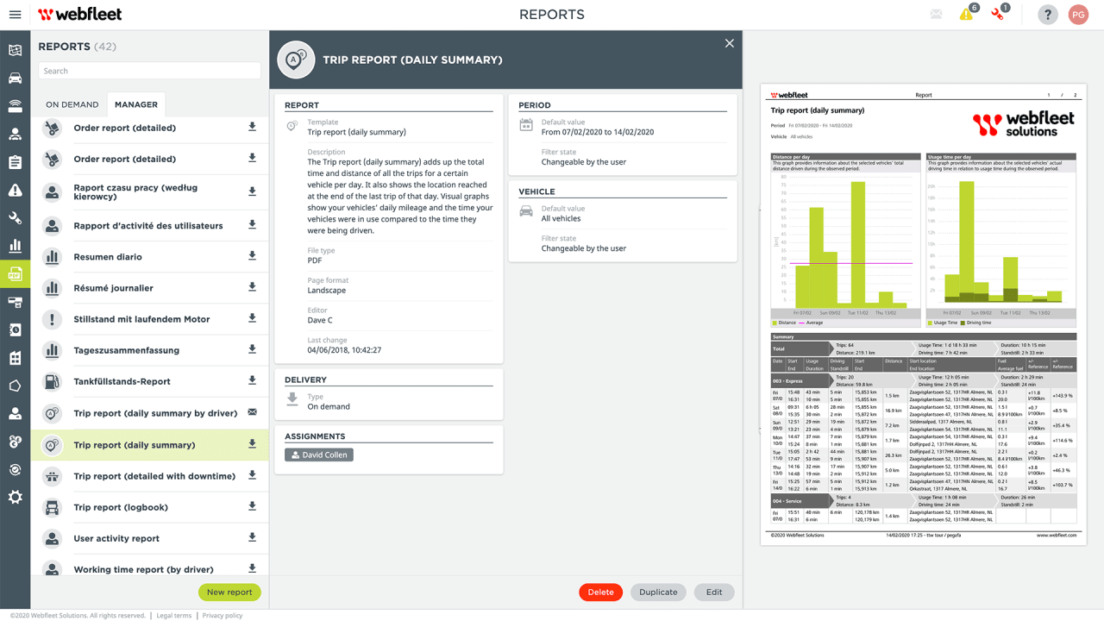Image resolution: width=1104 pixels, height=621 pixels.
Task: Select Raport czasu pracy report
Action: click(150, 192)
